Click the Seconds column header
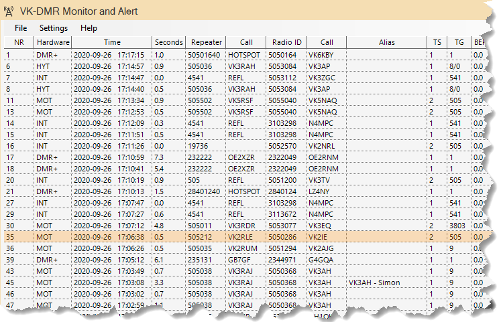The width and height of the screenshot is (499, 322). click(168, 43)
